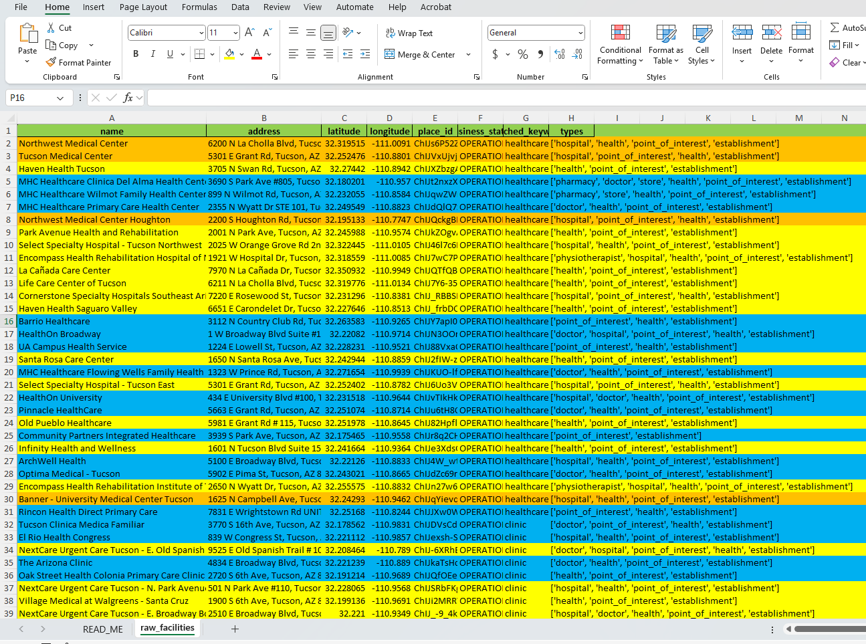Expand the Paste options arrow
Viewport: 866px width, 644px height.
pyautogui.click(x=27, y=62)
